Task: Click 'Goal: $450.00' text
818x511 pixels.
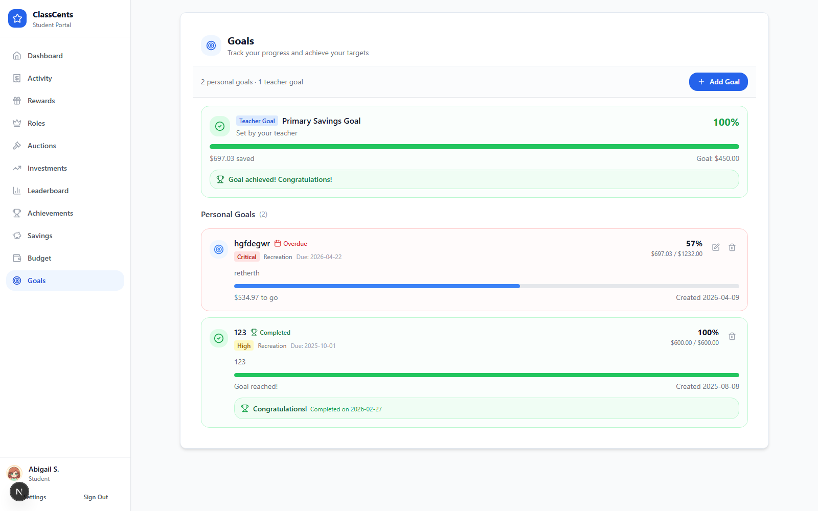Action: point(718,158)
